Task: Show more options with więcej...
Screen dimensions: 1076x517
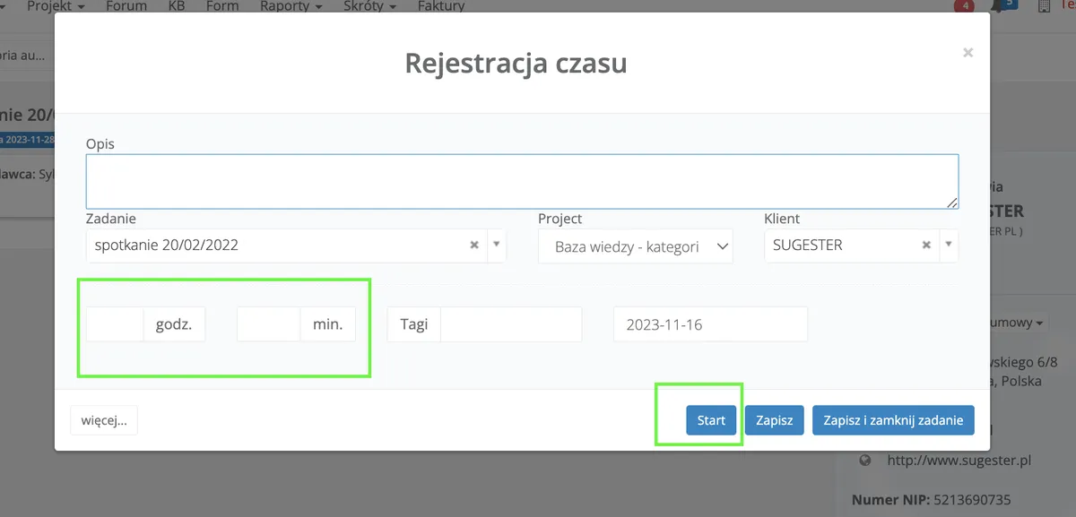Action: pyautogui.click(x=104, y=420)
